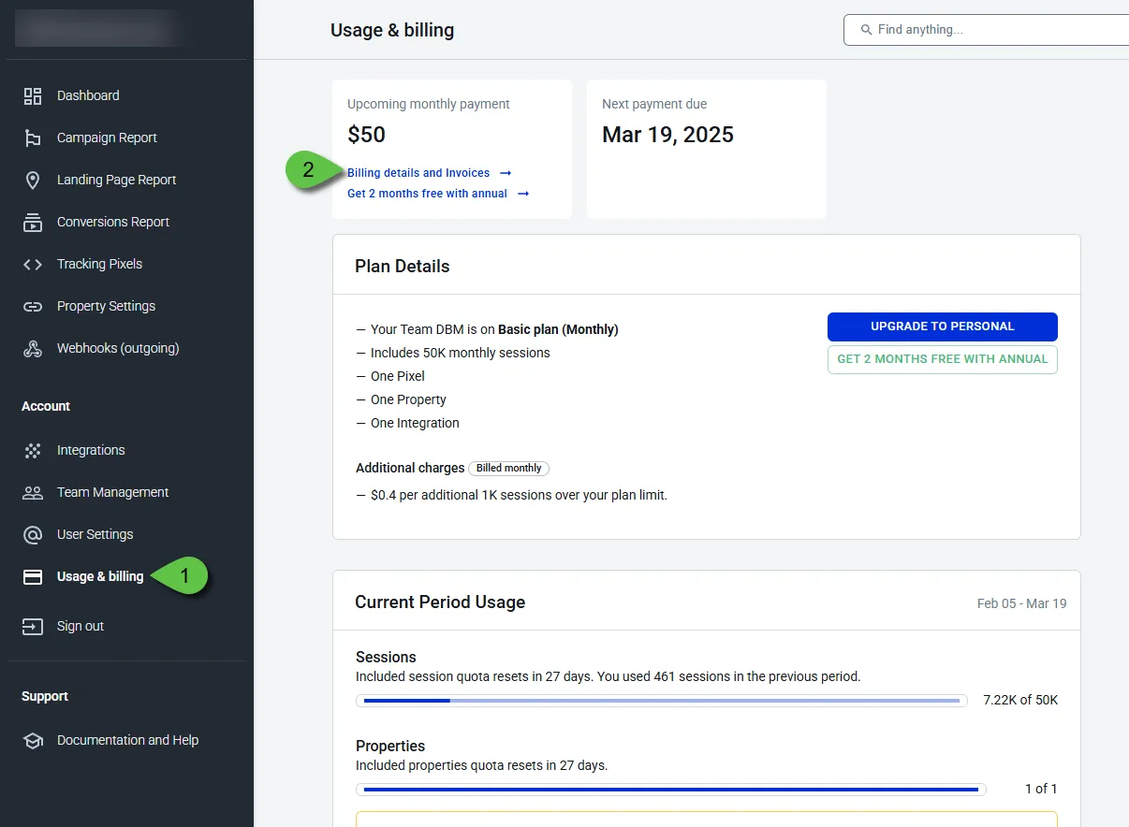
Task: Click the Conversions Report play icon
Action: [x=33, y=222]
